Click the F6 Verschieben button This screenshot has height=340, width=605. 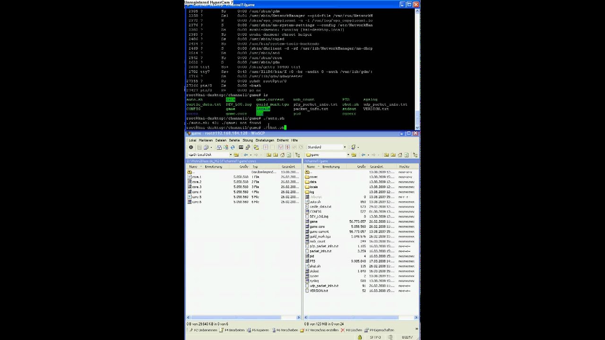(x=285, y=330)
